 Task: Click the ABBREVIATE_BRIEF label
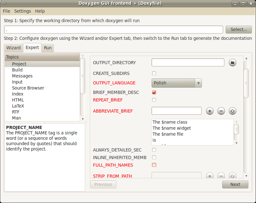pos(113,111)
